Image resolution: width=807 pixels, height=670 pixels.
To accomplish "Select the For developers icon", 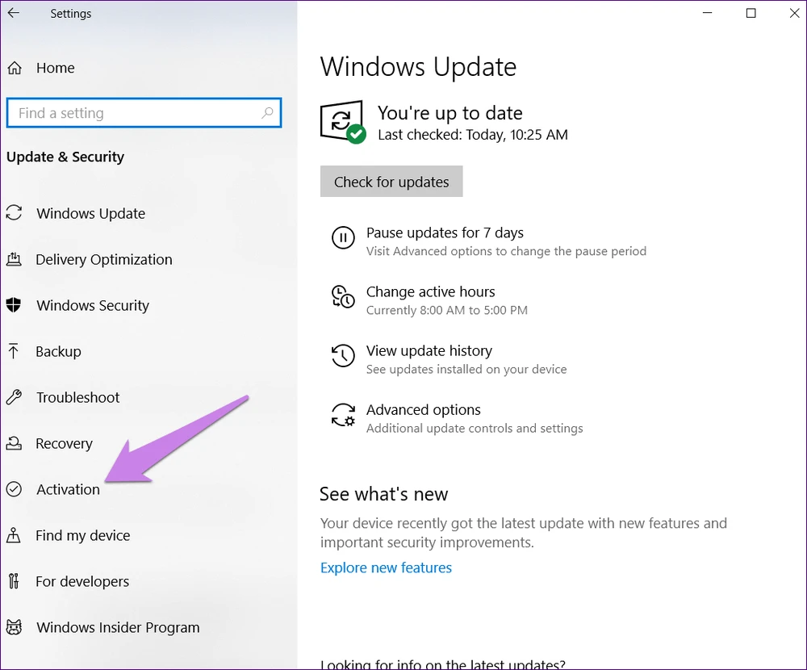I will click(x=14, y=581).
